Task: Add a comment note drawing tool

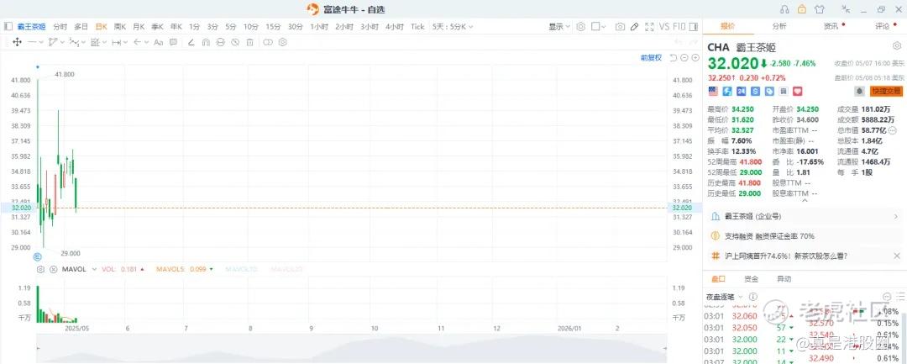Action: [x=173, y=42]
